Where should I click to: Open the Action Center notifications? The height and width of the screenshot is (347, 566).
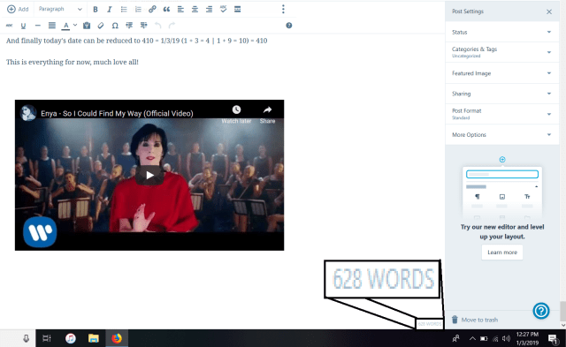[553, 338]
